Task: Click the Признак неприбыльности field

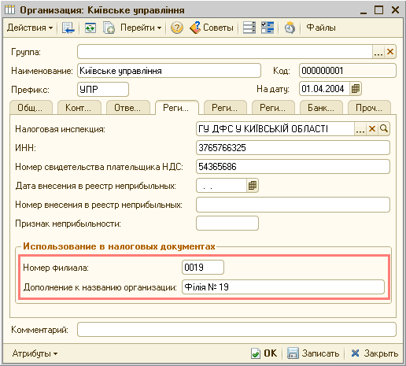Action: coord(227,224)
